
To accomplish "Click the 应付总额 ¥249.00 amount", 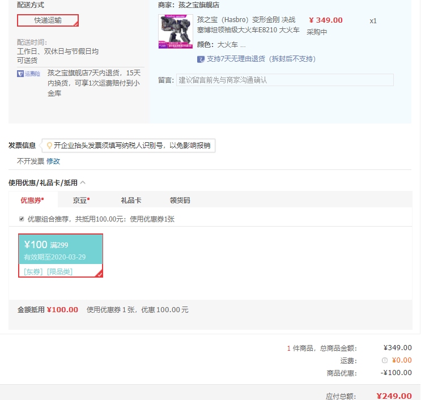I will 394,395.
